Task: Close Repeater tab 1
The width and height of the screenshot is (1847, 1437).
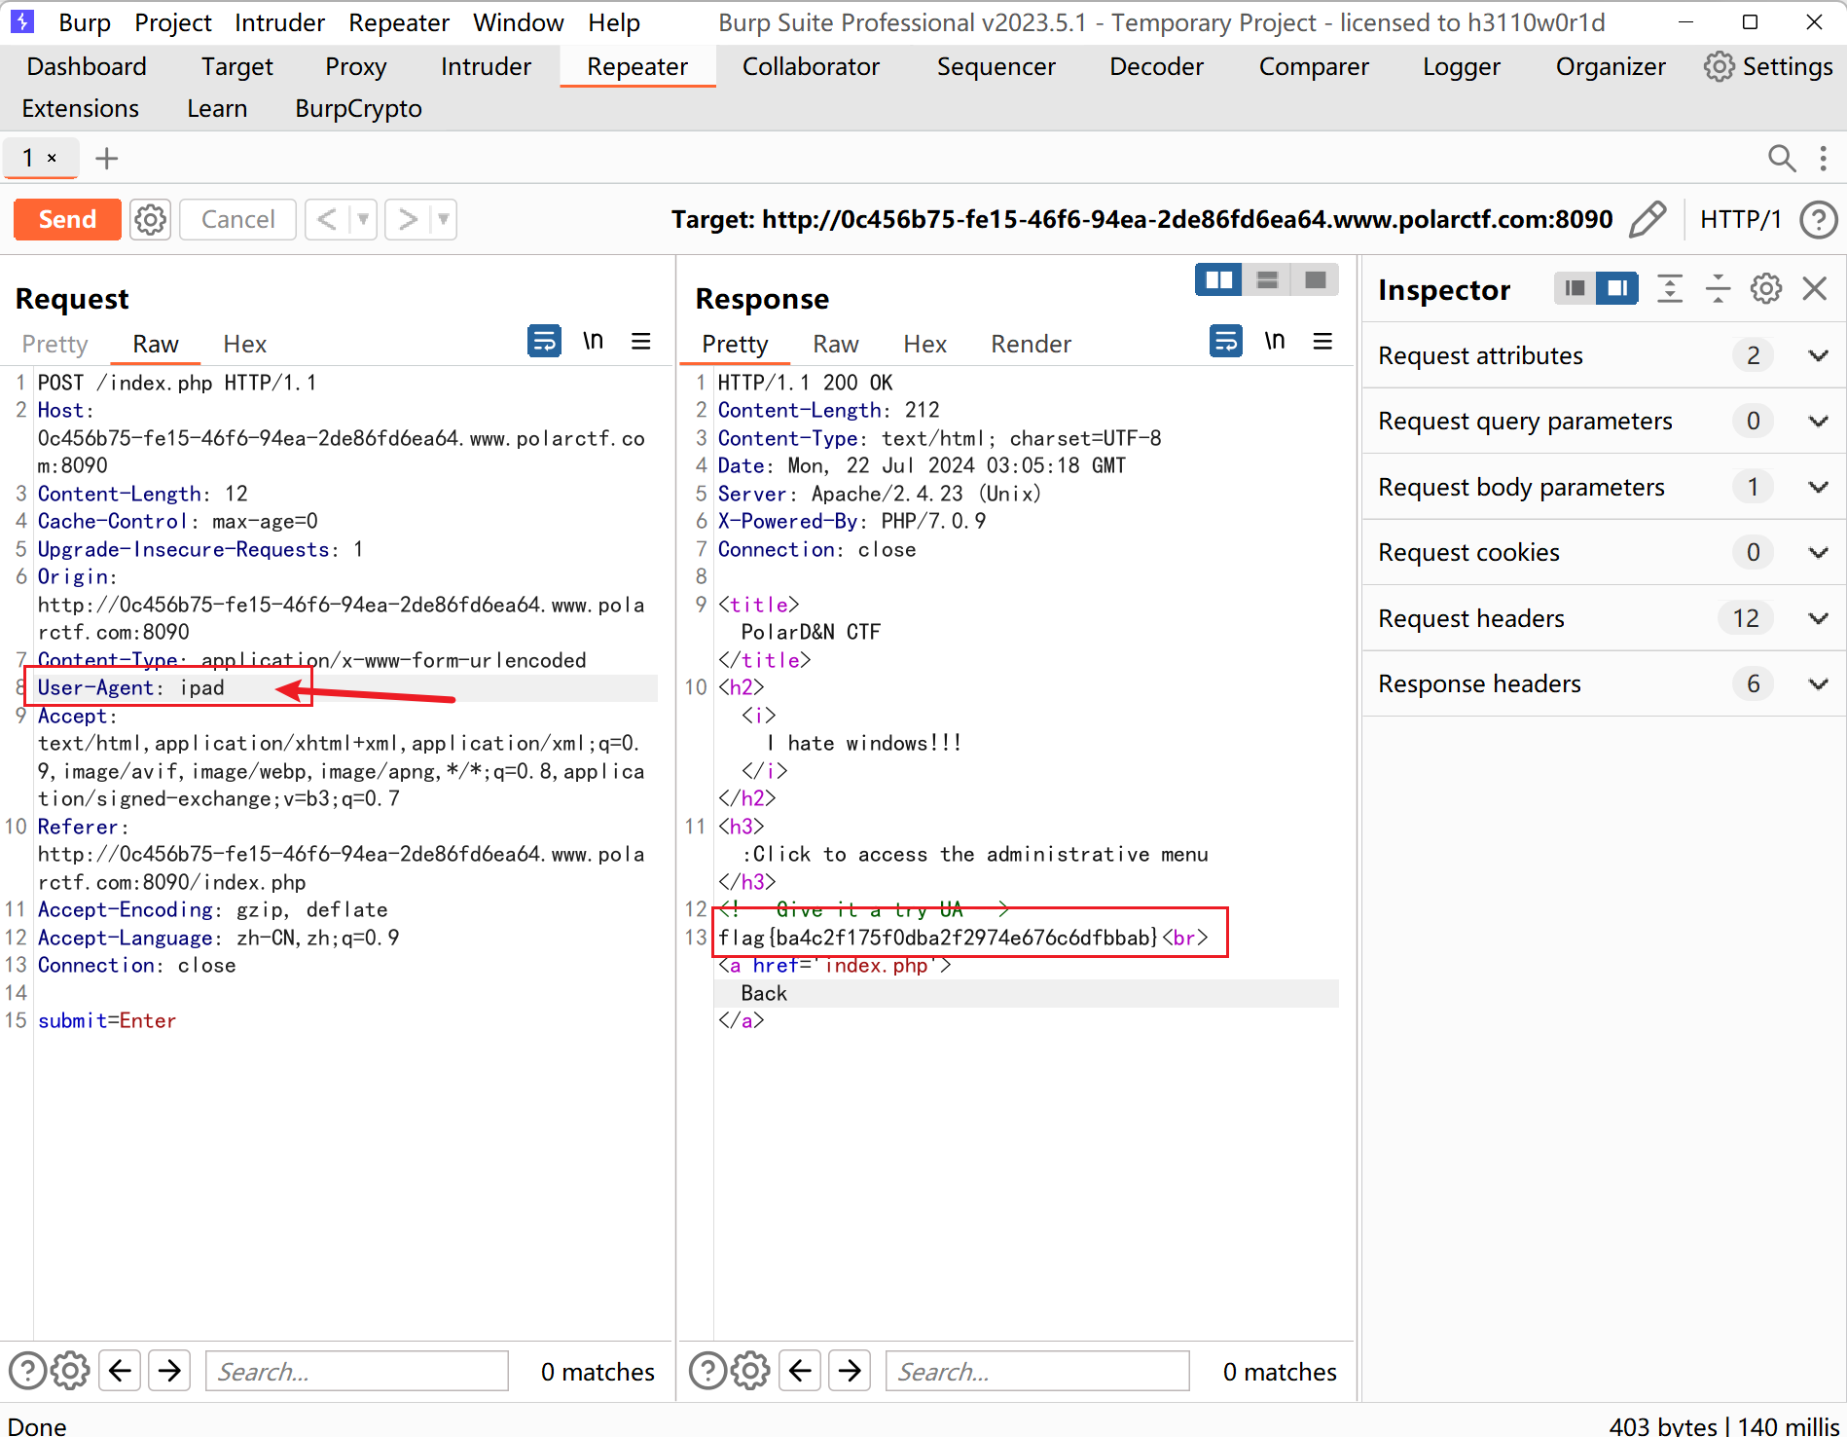Action: [x=53, y=158]
